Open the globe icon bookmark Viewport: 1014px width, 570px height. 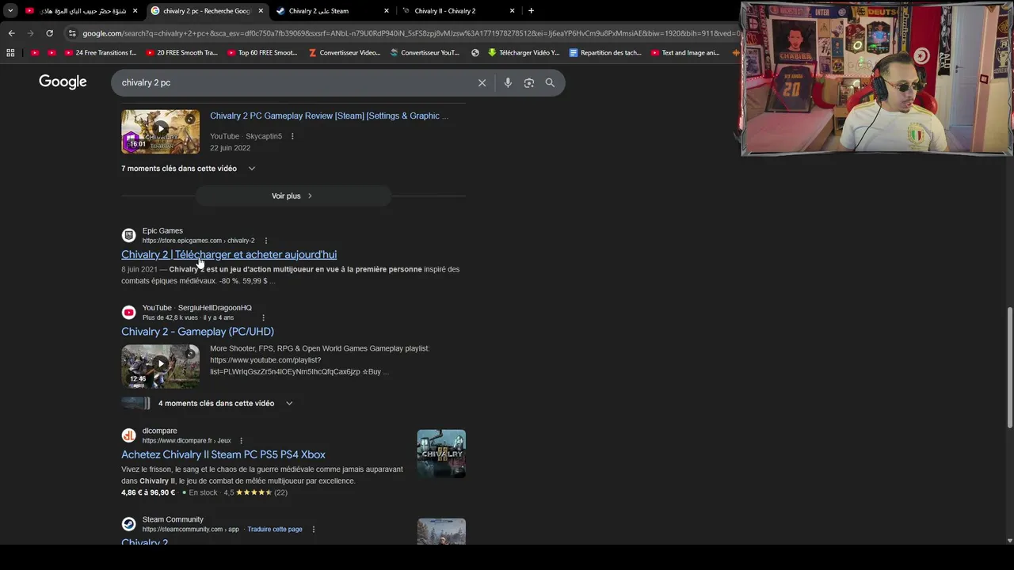475,53
